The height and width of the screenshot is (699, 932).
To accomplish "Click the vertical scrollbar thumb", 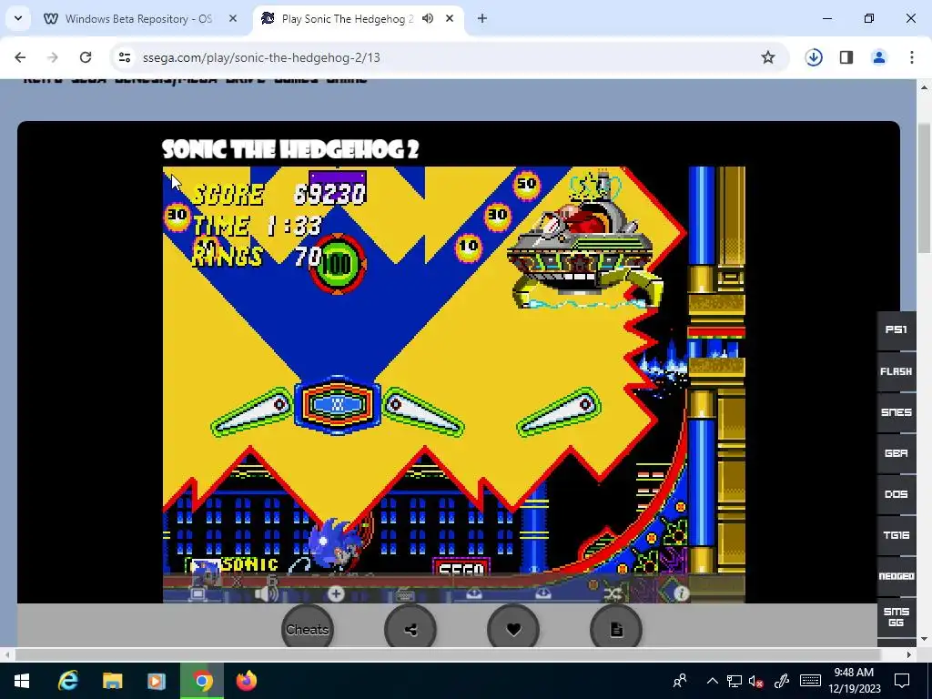I will (924, 187).
